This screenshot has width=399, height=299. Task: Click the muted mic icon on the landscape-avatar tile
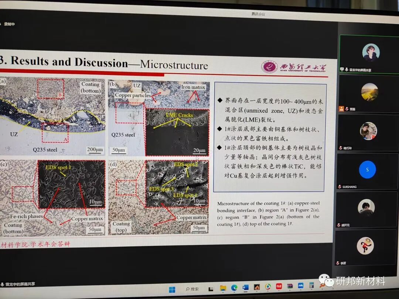click(347, 109)
